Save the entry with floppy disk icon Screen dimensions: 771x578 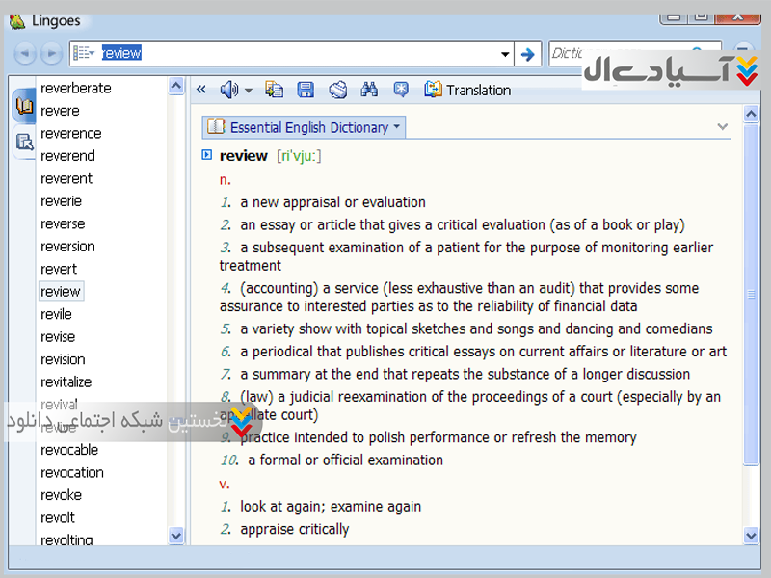pyautogui.click(x=306, y=90)
